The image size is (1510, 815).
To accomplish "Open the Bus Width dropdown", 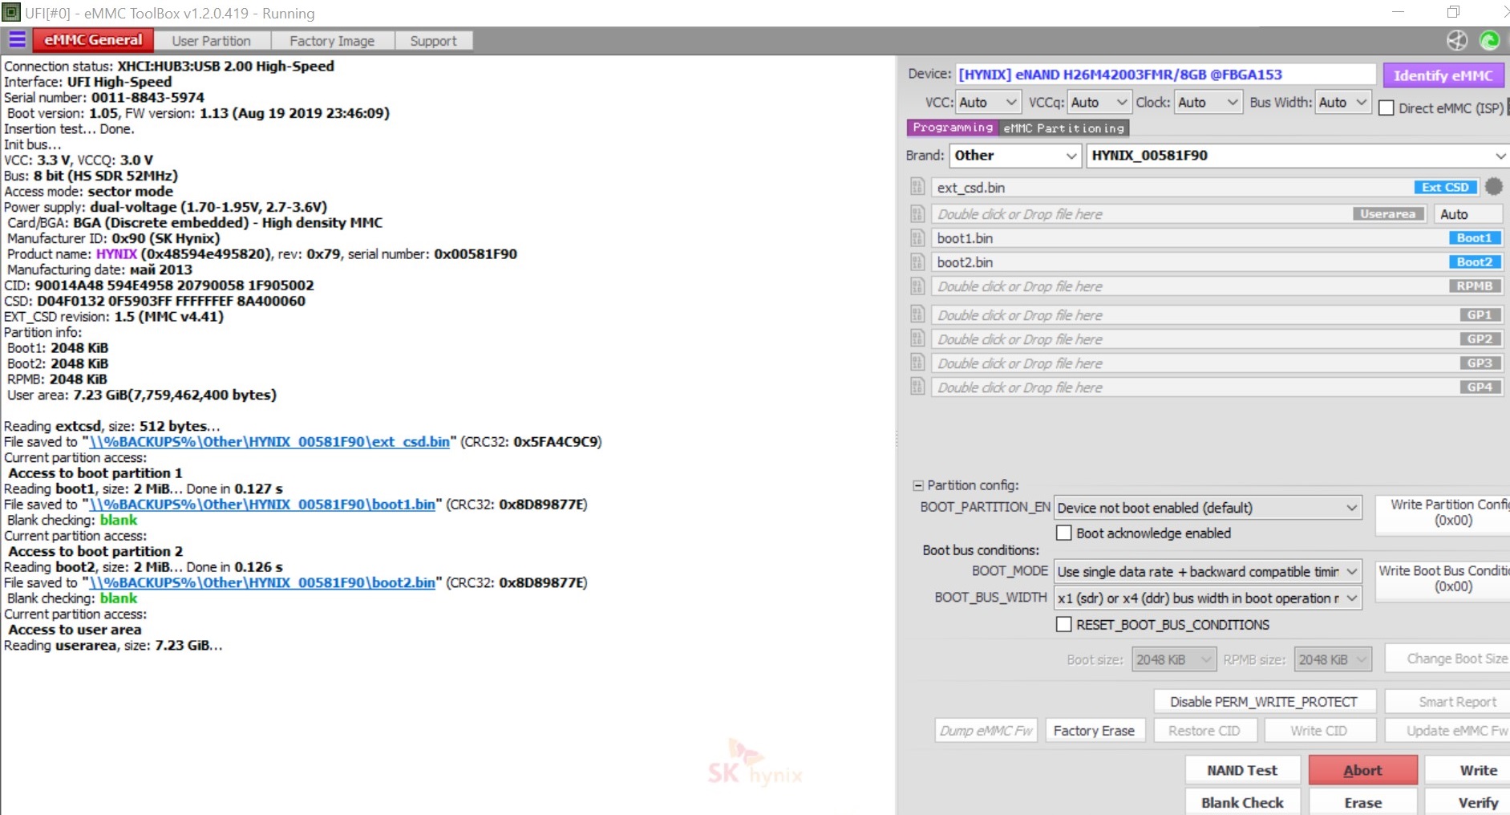I will (1342, 103).
